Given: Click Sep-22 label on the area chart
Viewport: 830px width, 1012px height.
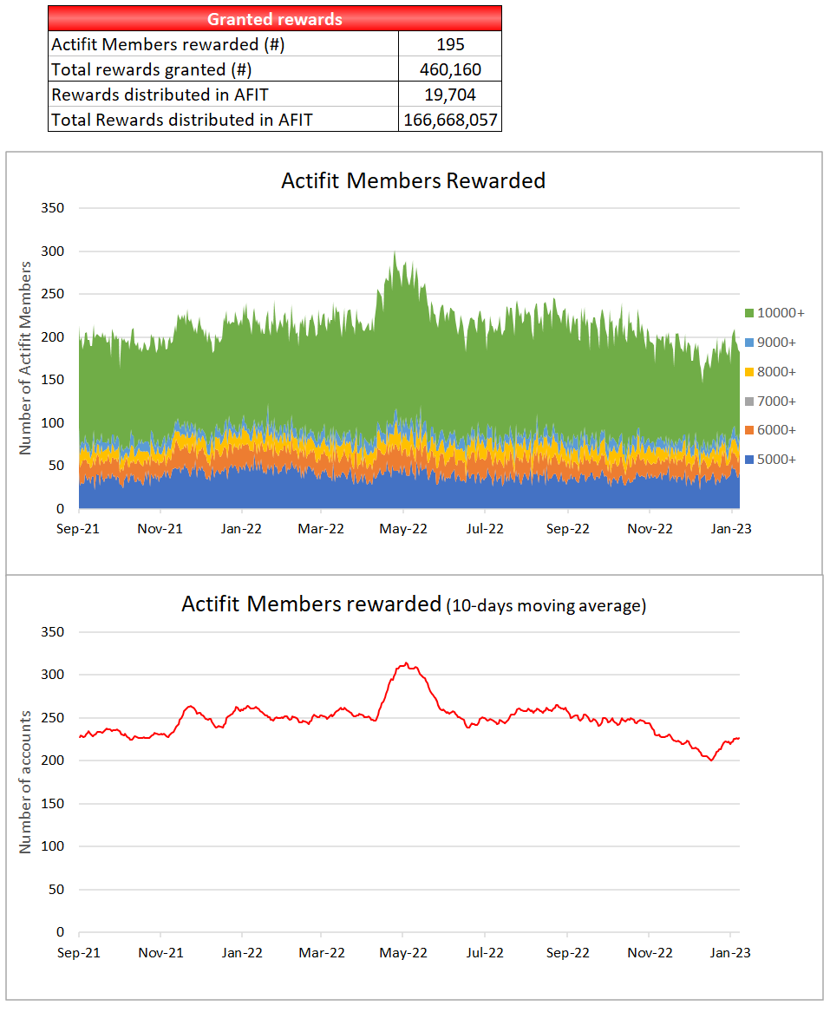Looking at the screenshot, I should [x=568, y=529].
